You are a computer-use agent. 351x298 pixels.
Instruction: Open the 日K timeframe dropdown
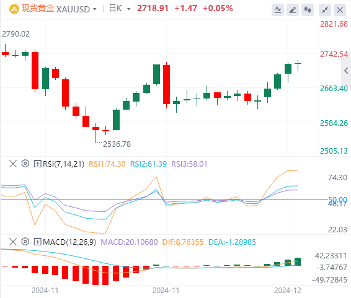coord(129,9)
